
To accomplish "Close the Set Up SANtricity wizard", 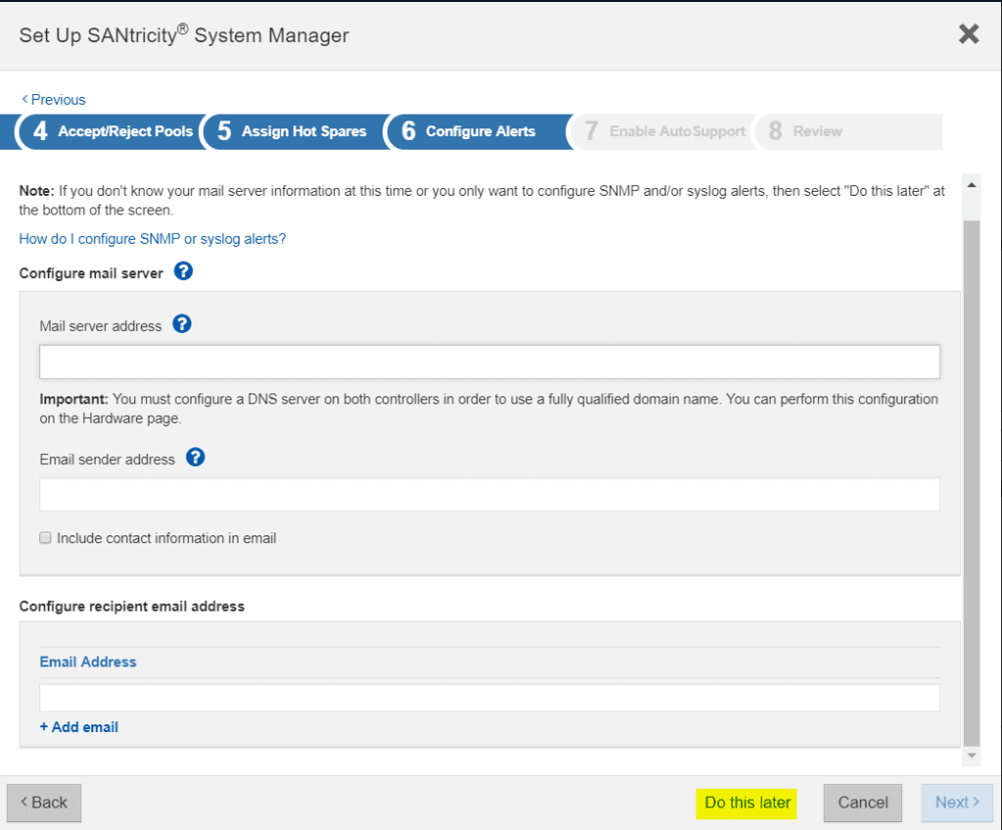I will tap(968, 33).
